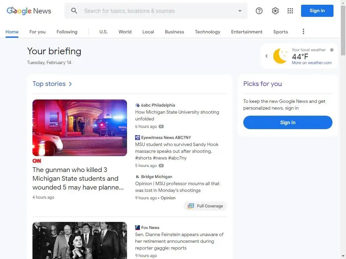Viewport: 346px width, 259px height.
Task: Click the 6abc Philadelphia source icon
Action: pyautogui.click(x=137, y=105)
